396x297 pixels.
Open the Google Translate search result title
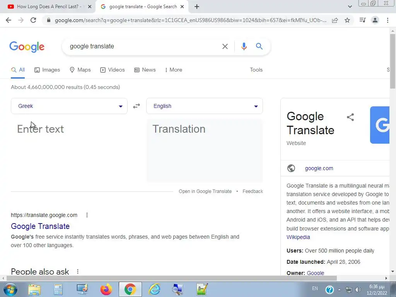click(40, 226)
